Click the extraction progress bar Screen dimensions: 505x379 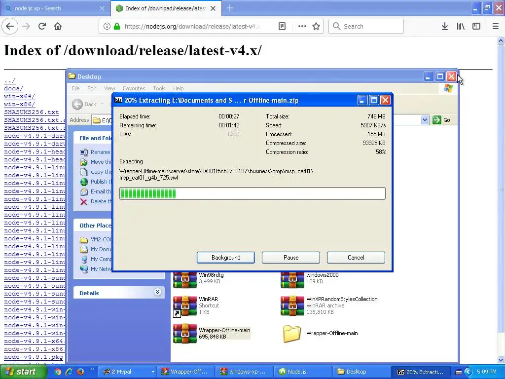click(252, 193)
